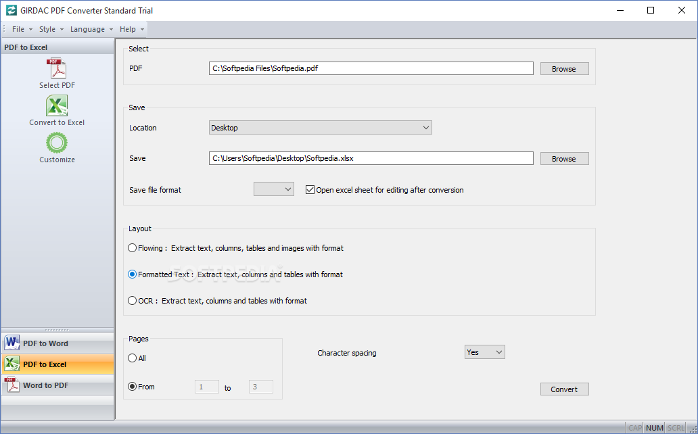Click the GIRDAC app icon in title bar
Image resolution: width=698 pixels, height=434 pixels.
(11, 10)
